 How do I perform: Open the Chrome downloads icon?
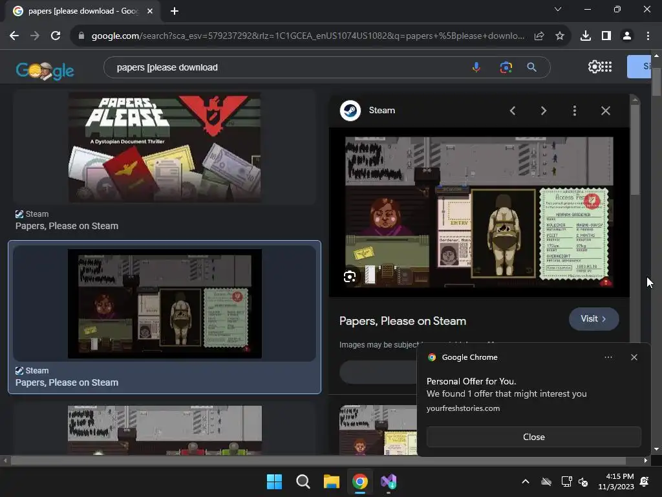(586, 36)
